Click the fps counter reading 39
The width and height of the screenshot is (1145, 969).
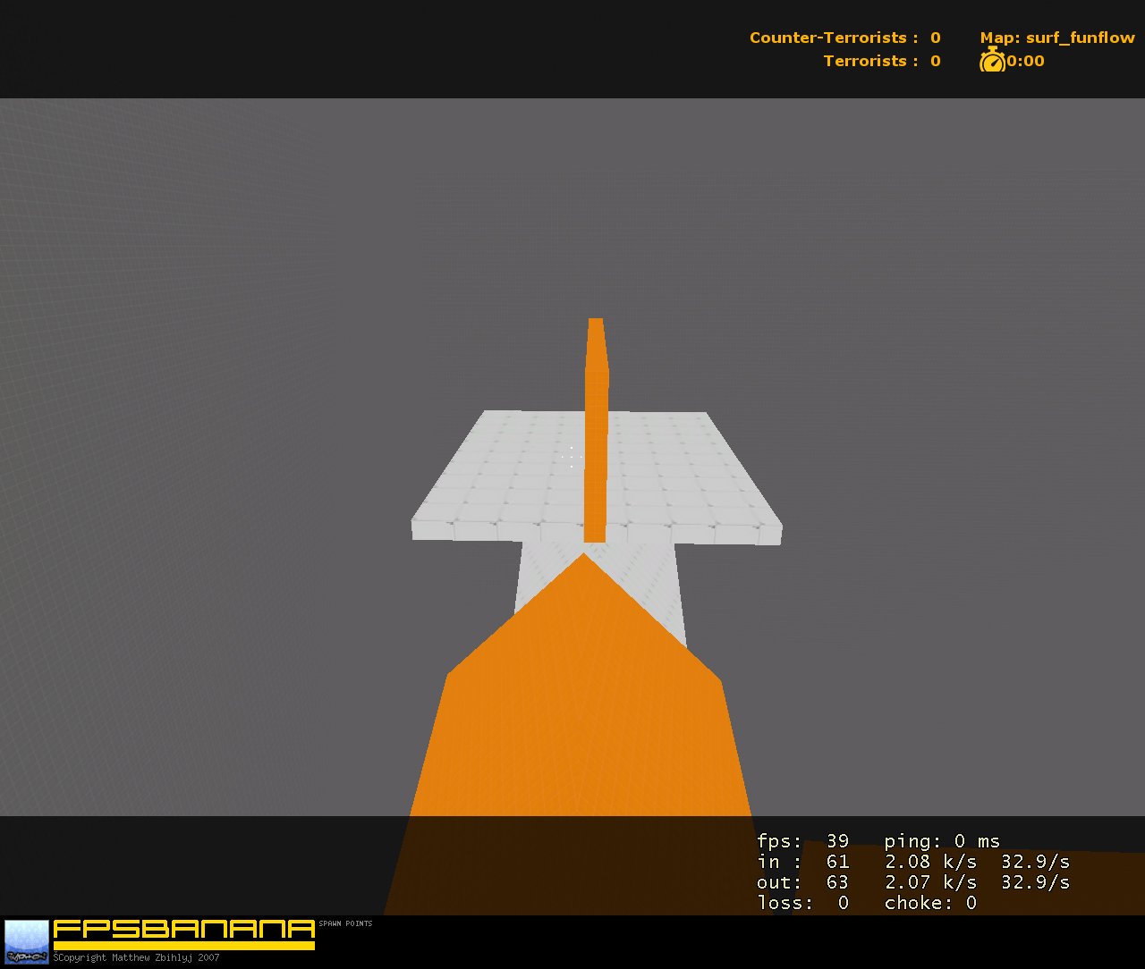point(802,841)
